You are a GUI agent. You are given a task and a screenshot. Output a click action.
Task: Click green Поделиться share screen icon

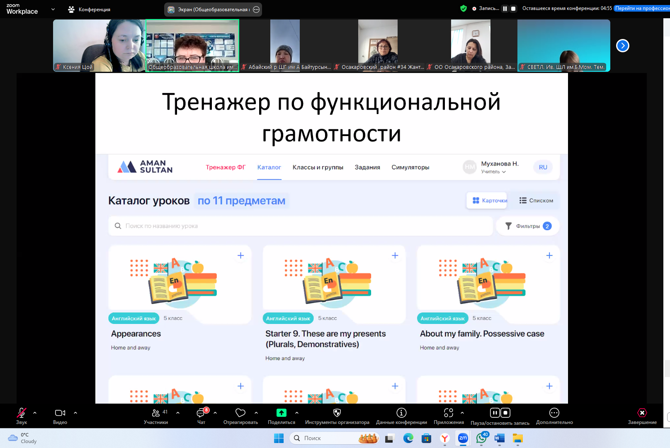[282, 413]
